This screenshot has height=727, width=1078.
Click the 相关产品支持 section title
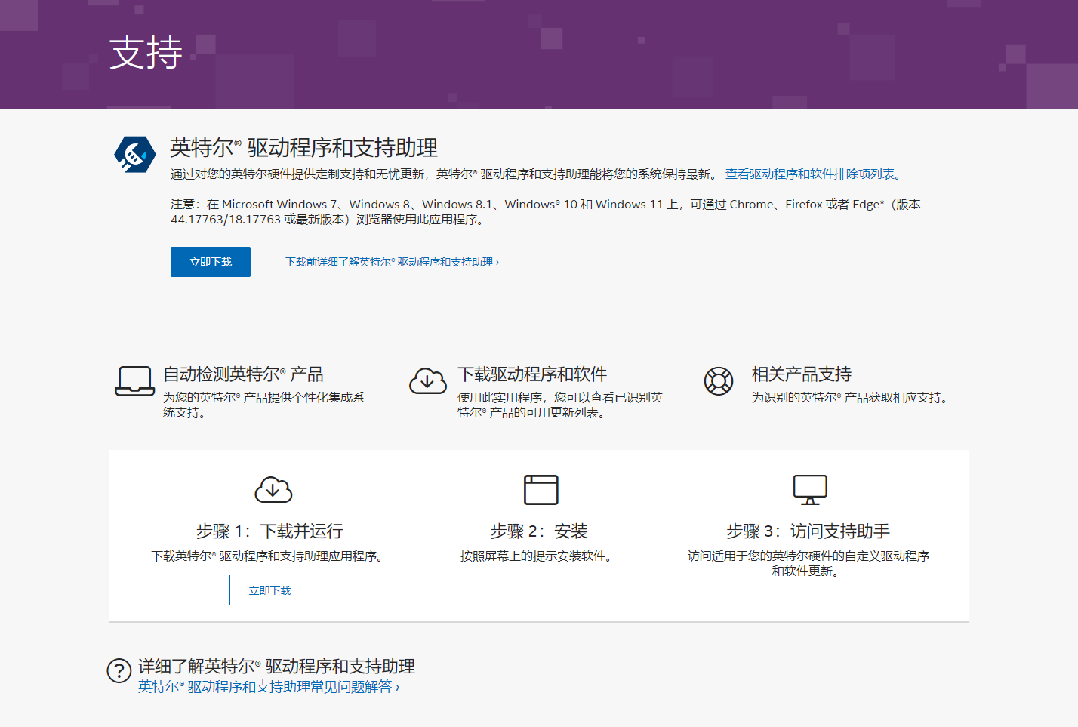(801, 374)
